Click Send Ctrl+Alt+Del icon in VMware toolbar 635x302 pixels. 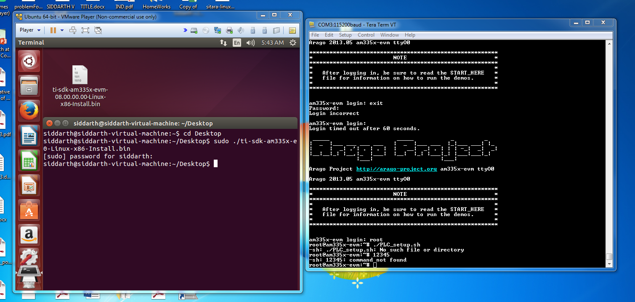(73, 30)
